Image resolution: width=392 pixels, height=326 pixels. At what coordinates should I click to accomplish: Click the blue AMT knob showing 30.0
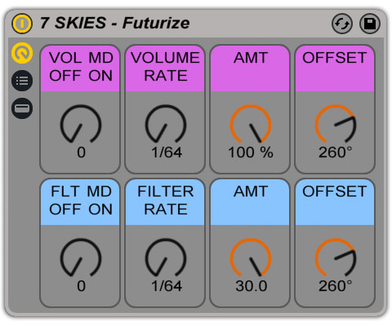pyautogui.click(x=251, y=258)
